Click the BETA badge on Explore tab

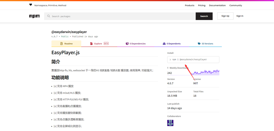pyautogui.click(x=106, y=43)
